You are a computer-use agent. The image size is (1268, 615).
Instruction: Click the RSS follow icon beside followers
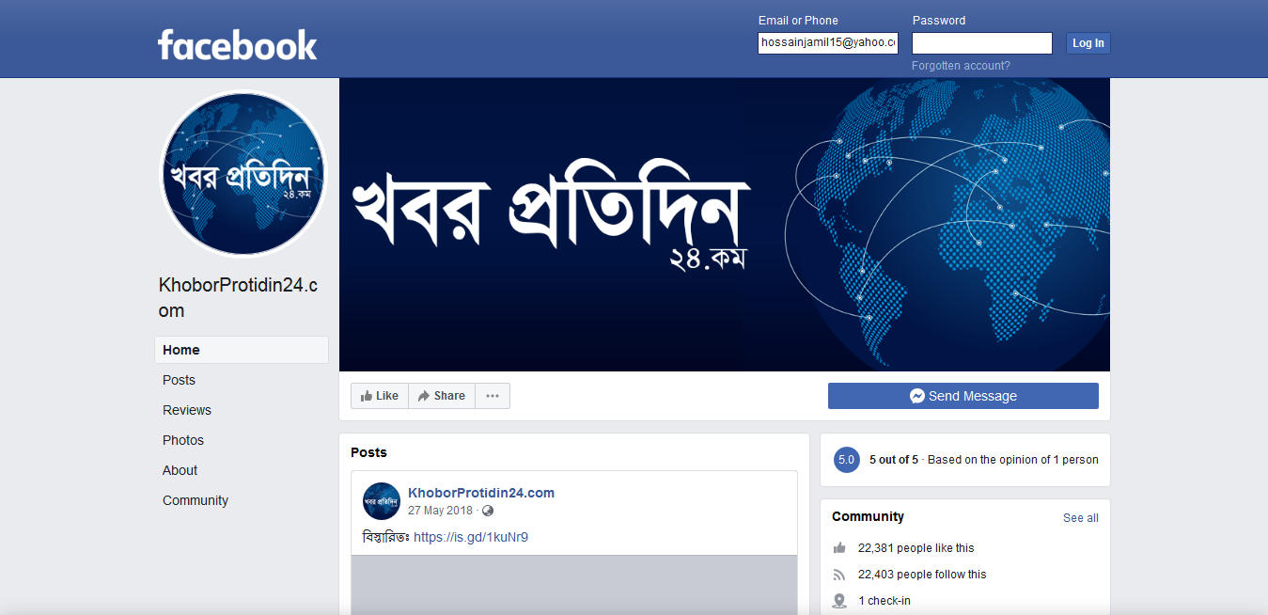click(839, 574)
